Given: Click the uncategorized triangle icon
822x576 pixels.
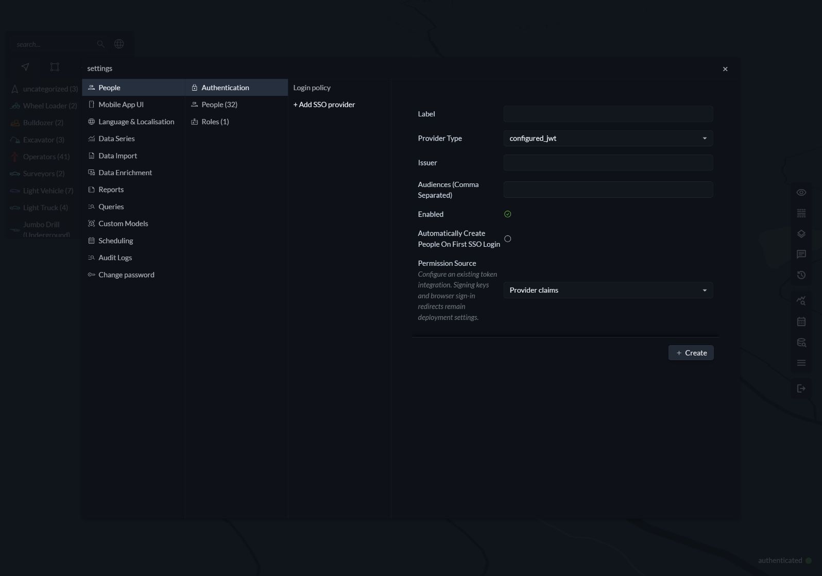Looking at the screenshot, I should [15, 89].
